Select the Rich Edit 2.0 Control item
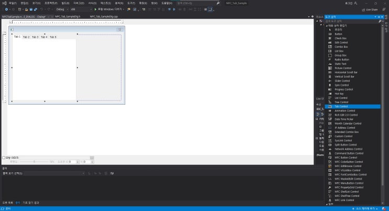Viewport: 389px width, 211px height. pos(353,115)
